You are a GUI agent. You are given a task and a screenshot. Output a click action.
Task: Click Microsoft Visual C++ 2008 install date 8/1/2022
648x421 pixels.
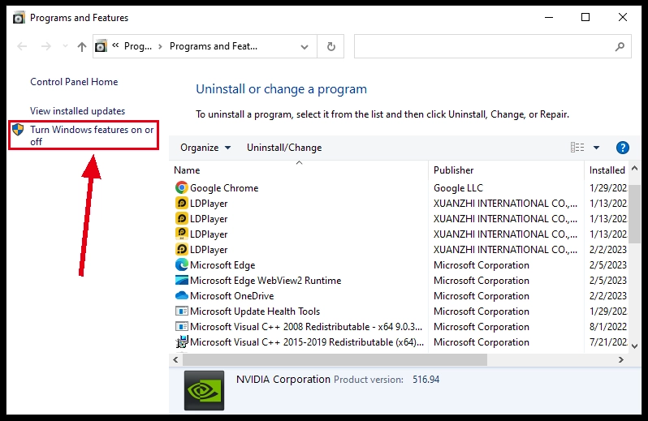coord(608,326)
